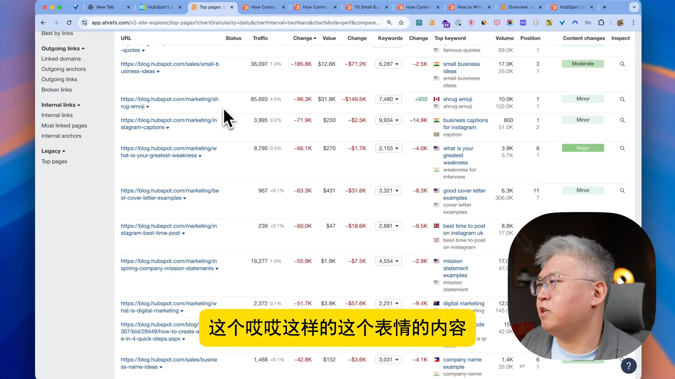Open the browser extensions puzzle icon
Viewport: 675px width, 379px height.
pyautogui.click(x=601, y=22)
